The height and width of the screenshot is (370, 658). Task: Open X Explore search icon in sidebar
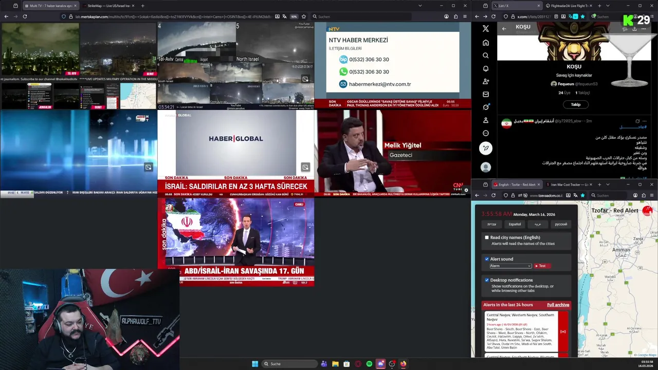(x=486, y=55)
